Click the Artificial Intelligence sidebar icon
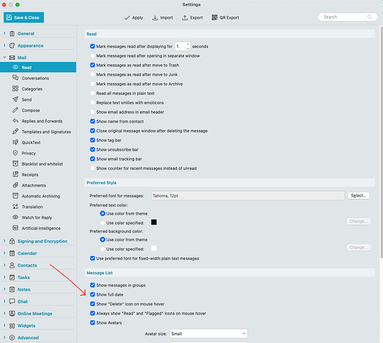The height and width of the screenshot is (343, 383). [15, 228]
